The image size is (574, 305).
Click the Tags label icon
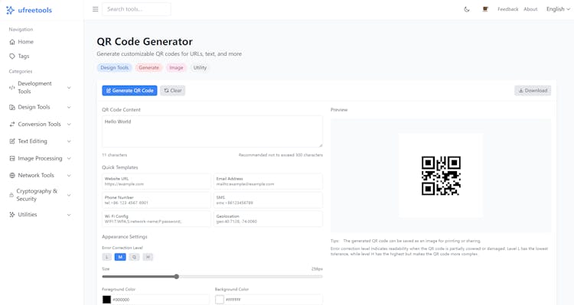12,57
